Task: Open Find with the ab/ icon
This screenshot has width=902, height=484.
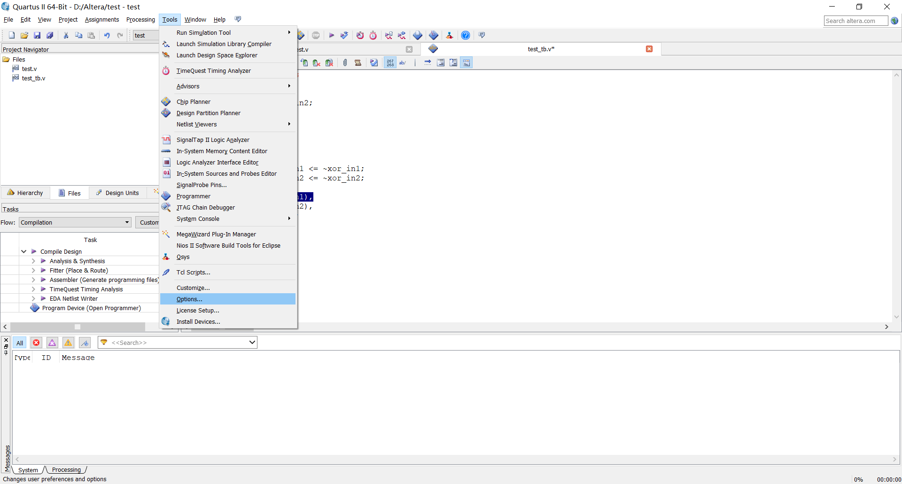Action: 403,62
